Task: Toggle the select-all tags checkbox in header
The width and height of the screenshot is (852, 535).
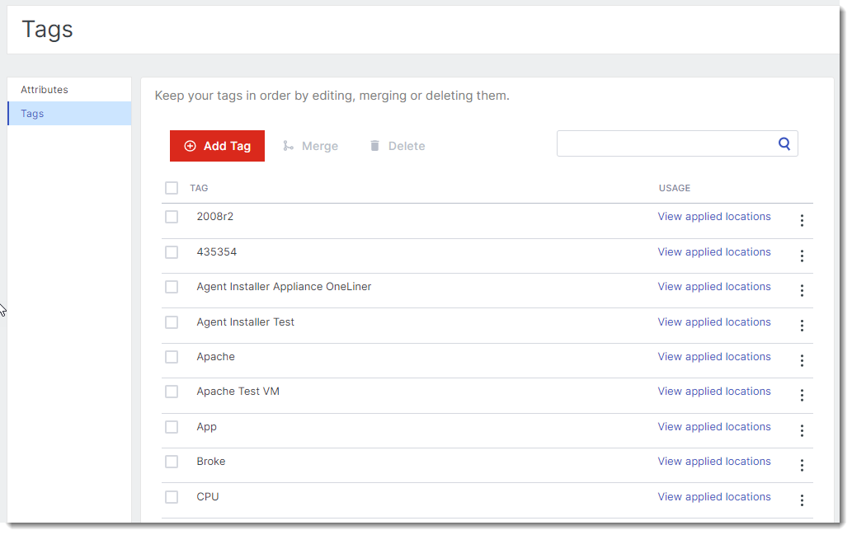Action: click(172, 188)
